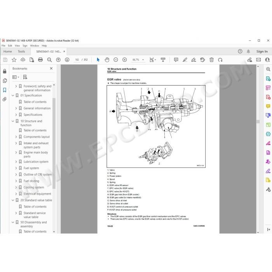Expand the Fuel system bookmark

click(x=16, y=168)
